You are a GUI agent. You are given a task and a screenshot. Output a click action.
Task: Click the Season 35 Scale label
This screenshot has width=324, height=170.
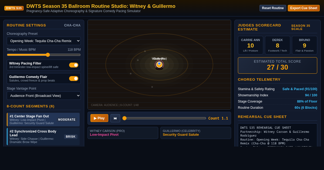(x=304, y=27)
